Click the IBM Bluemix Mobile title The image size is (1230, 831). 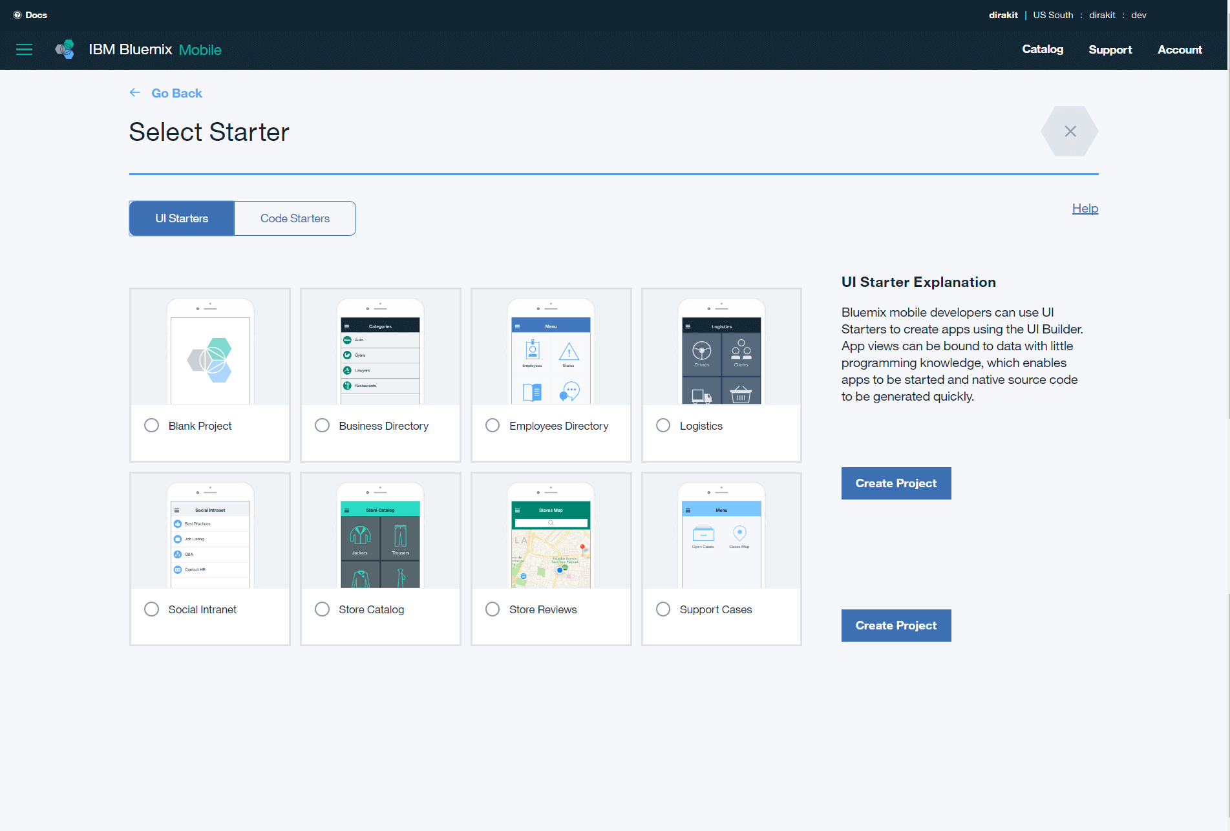(x=155, y=50)
